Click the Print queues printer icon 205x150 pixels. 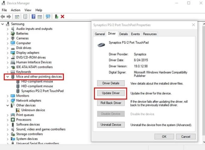pos(13,115)
